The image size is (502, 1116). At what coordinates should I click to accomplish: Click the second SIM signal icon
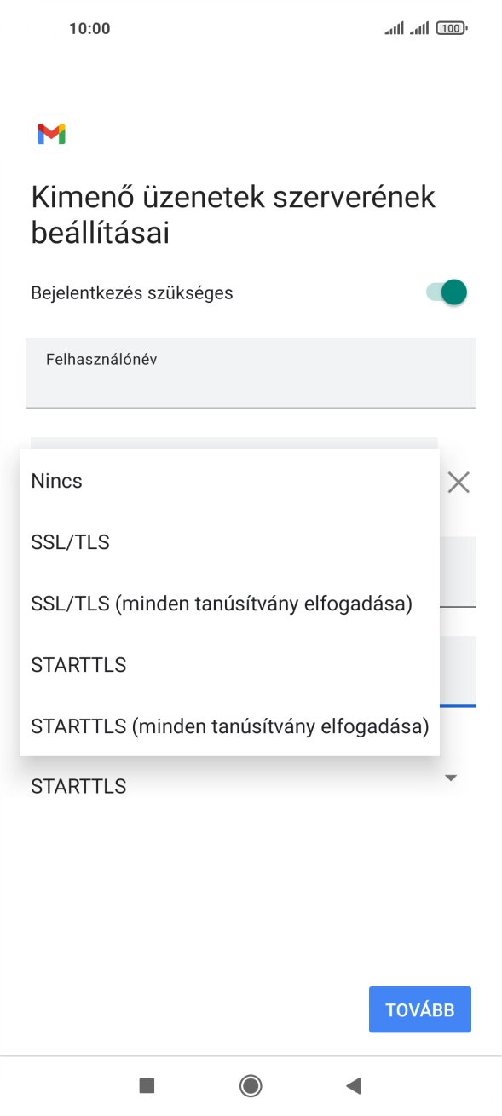[420, 27]
